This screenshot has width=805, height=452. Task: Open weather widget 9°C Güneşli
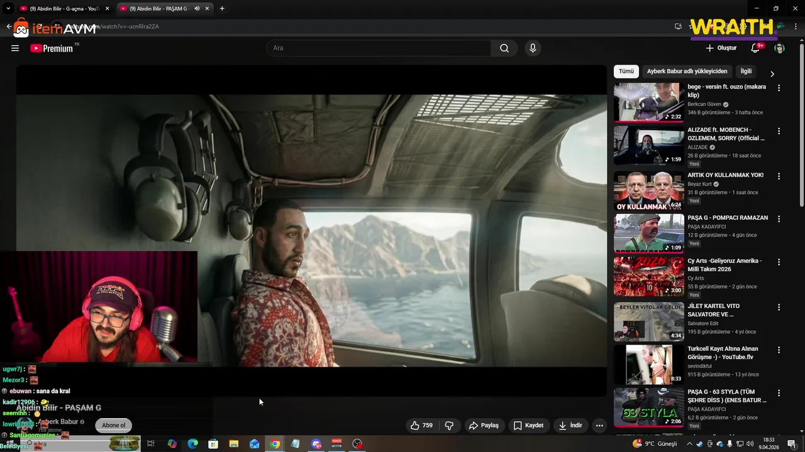[x=655, y=444]
